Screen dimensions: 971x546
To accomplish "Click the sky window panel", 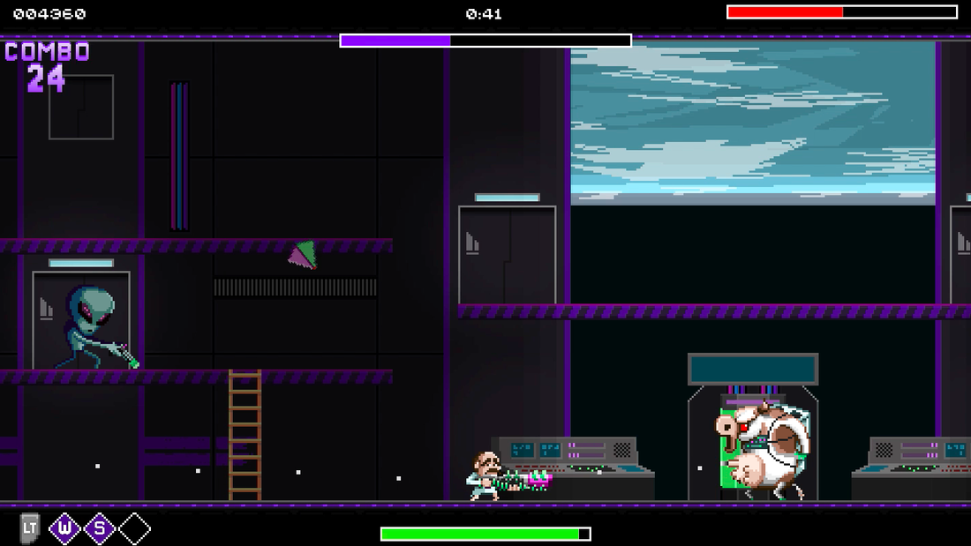I will click(x=752, y=123).
